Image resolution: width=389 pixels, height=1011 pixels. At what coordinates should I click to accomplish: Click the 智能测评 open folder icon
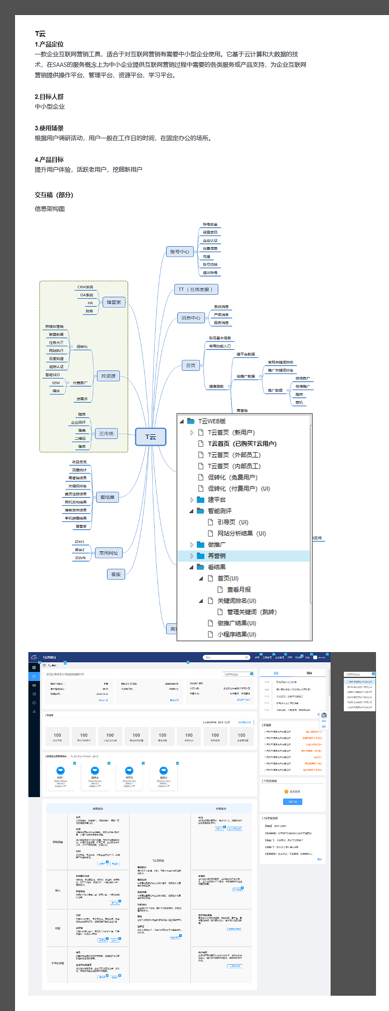pos(200,511)
